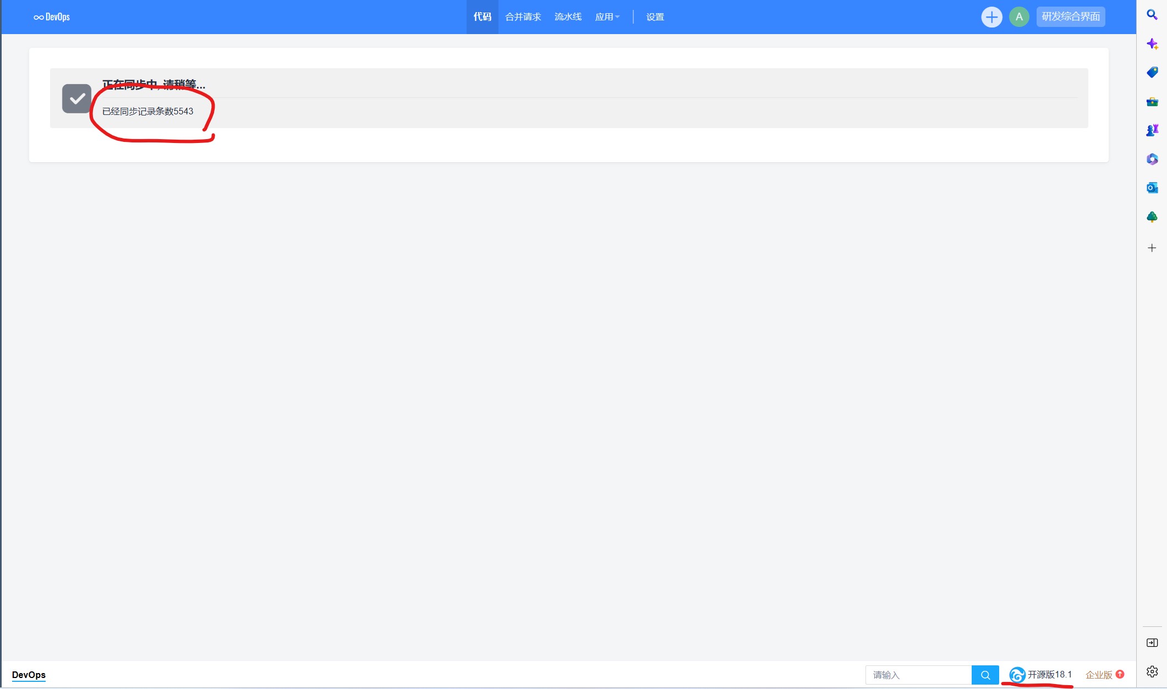Viewport: 1167px width, 689px height.
Task: Click the 请输入 search input field
Action: pyautogui.click(x=918, y=675)
